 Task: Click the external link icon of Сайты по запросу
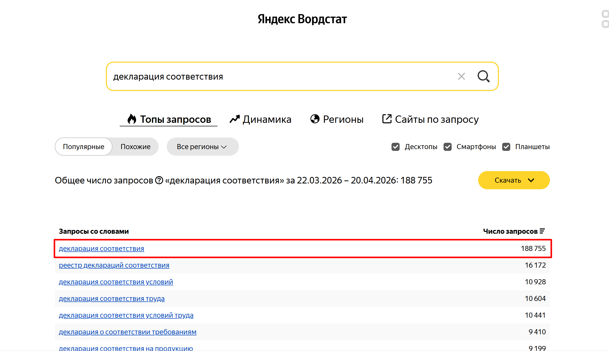(x=387, y=119)
